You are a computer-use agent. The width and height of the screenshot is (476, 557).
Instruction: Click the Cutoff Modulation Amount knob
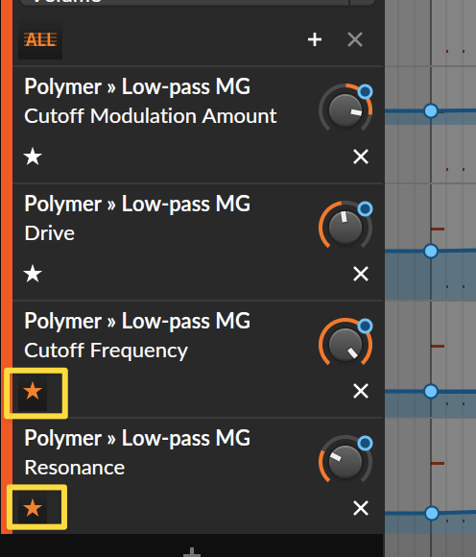click(x=345, y=110)
